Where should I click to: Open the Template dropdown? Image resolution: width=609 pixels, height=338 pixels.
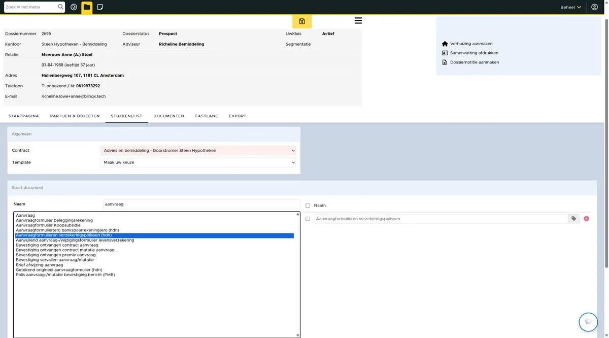[198, 162]
